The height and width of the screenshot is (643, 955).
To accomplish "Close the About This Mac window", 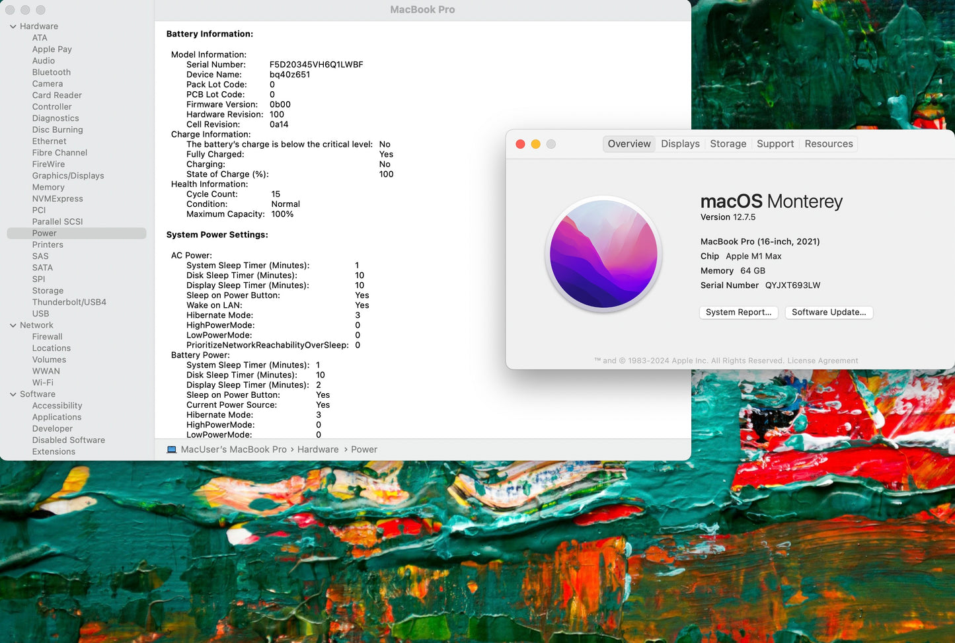I will click(520, 144).
